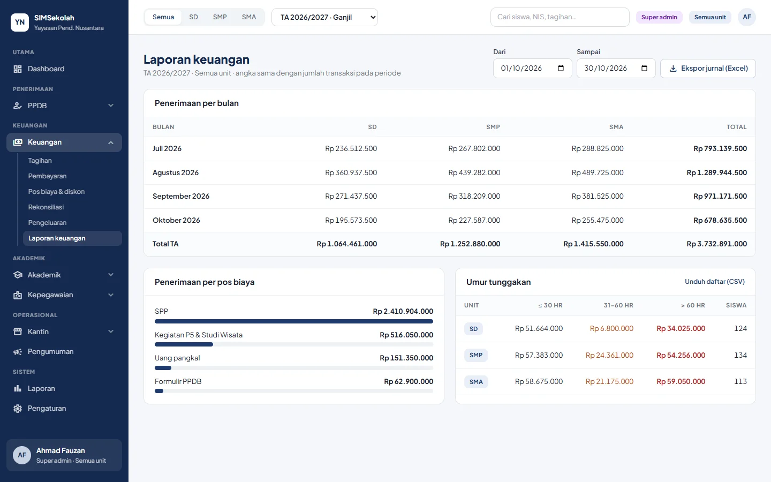Focus the Cari siswa search field
Image resolution: width=771 pixels, height=482 pixels.
tap(560, 17)
